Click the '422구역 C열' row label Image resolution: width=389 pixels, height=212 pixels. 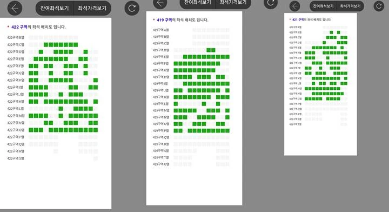click(x=16, y=45)
